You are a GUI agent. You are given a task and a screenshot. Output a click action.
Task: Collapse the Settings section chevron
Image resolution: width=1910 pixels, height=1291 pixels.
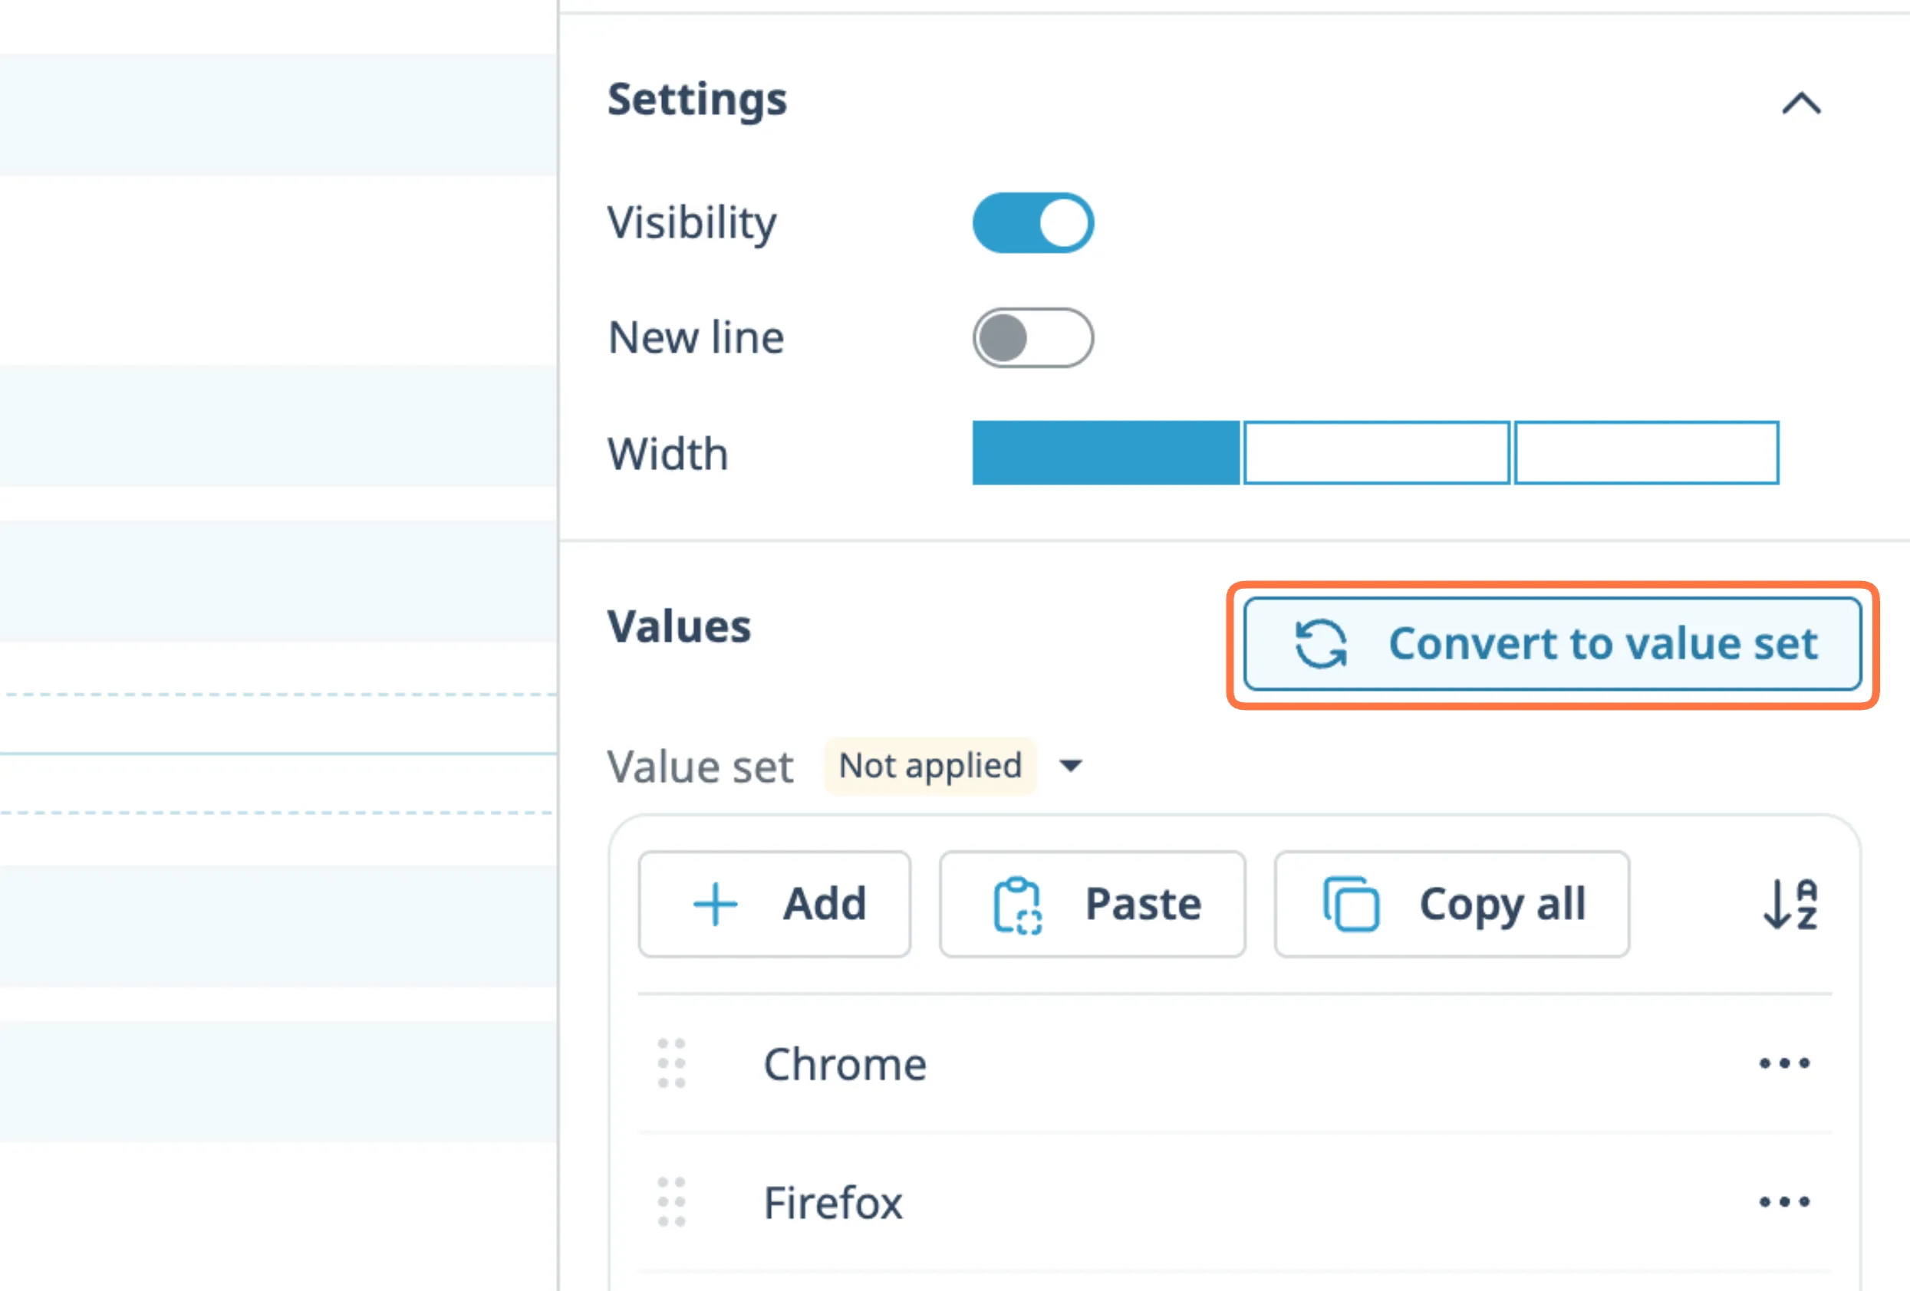click(1802, 103)
